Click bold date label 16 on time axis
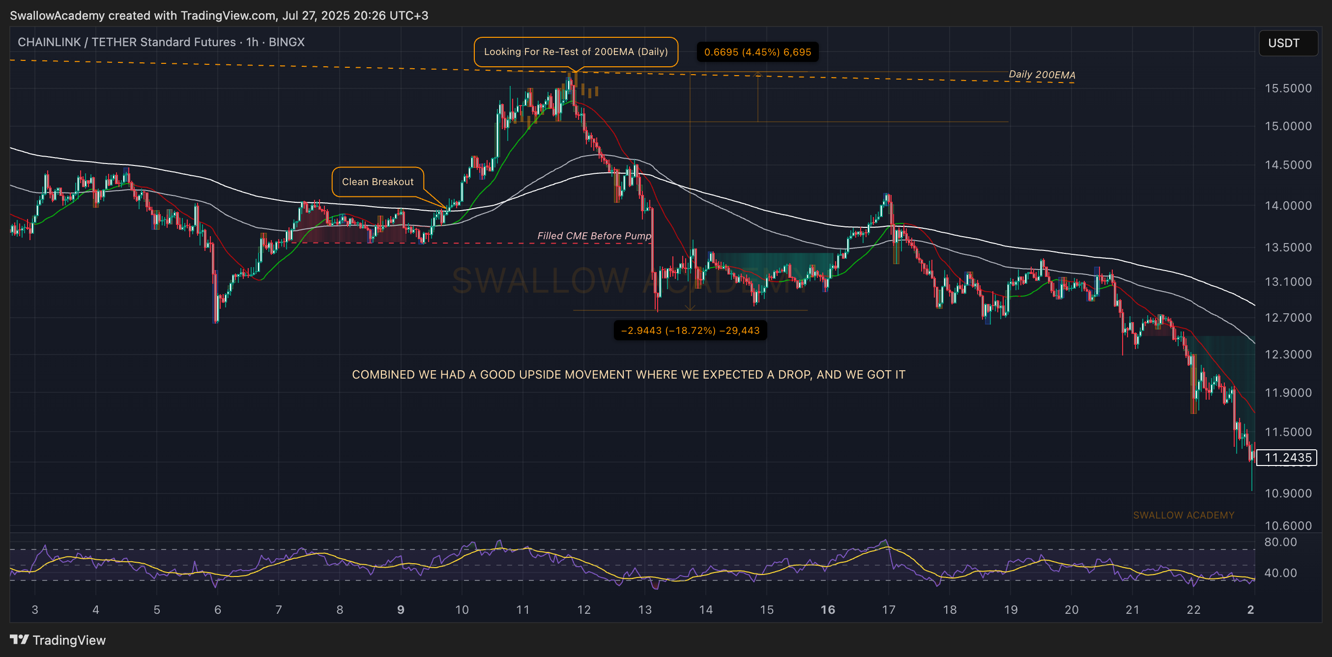 click(x=828, y=610)
